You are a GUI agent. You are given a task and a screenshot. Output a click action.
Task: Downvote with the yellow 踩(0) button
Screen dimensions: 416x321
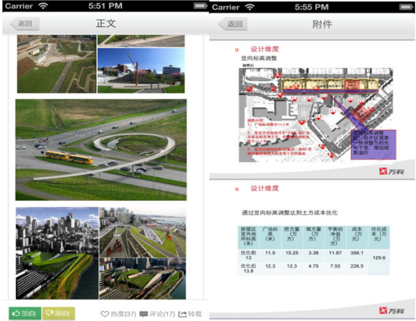[58, 313]
